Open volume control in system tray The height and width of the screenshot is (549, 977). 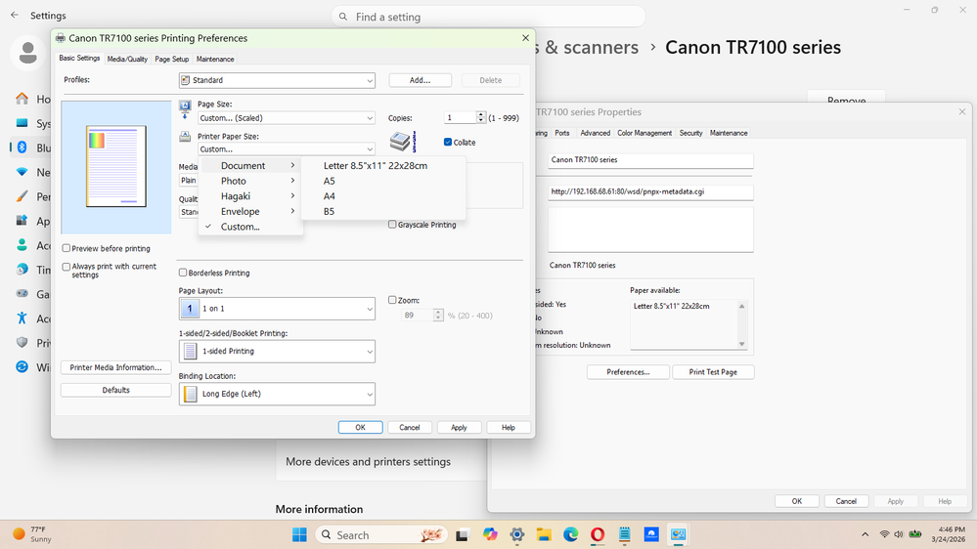[899, 534]
